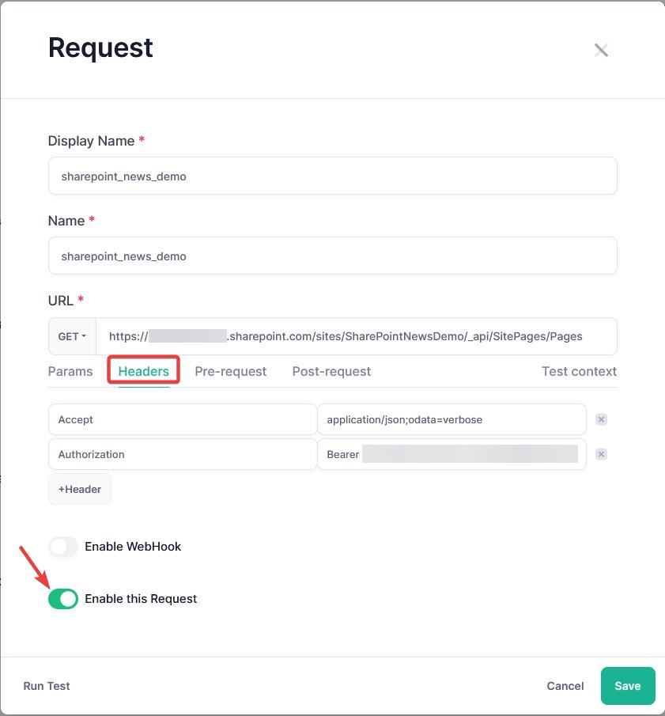Cancel the request changes
The image size is (665, 716).
click(x=565, y=686)
